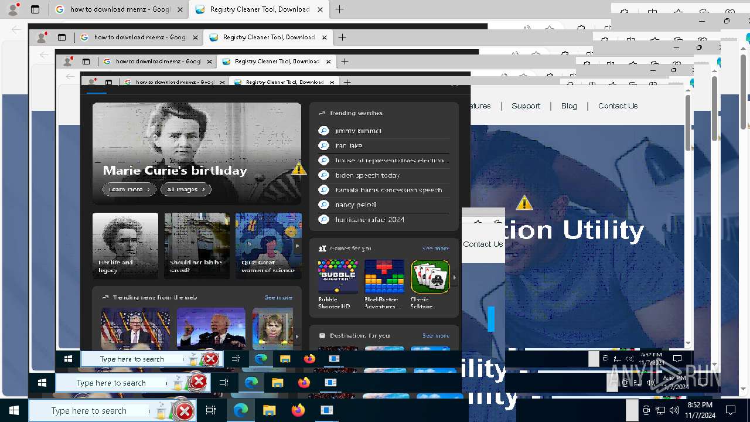Screen dimensions: 750x422
Task: Add a new tab in the second nested browser
Action: pyautogui.click(x=342, y=37)
